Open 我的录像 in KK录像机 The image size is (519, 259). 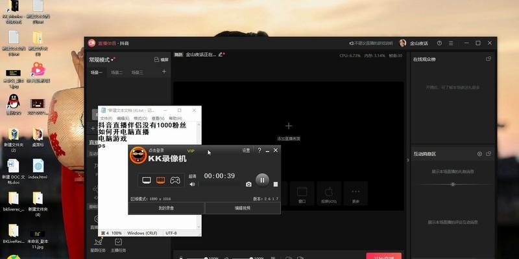pos(166,208)
